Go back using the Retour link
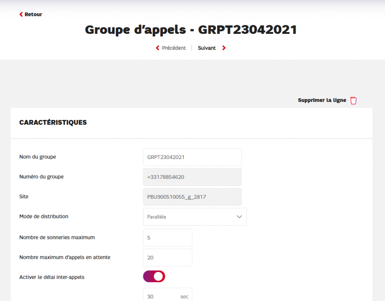Viewport: 385px width, 301px height. (33, 15)
